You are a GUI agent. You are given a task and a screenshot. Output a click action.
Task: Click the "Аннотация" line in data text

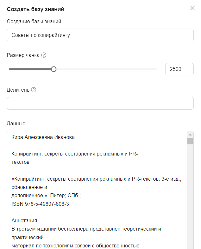click(x=24, y=220)
